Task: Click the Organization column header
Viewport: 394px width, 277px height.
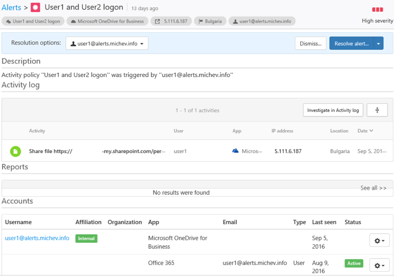Action: [125, 222]
